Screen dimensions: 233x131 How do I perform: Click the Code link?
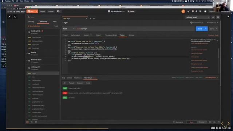pyautogui.click(x=217, y=35)
